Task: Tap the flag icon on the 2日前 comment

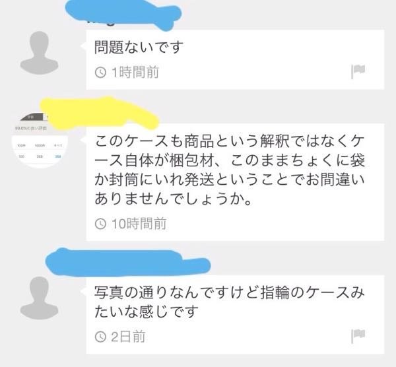Action: pos(358,336)
